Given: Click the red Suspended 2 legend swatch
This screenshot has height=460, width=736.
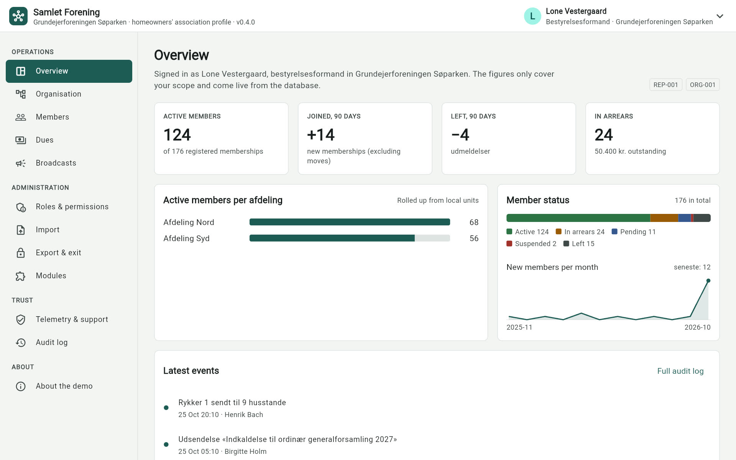Looking at the screenshot, I should coord(509,243).
